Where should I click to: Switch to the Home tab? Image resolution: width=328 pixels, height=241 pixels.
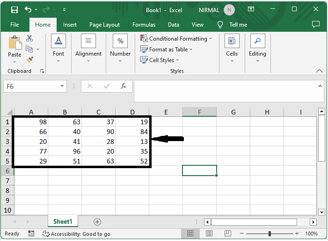coord(43,25)
